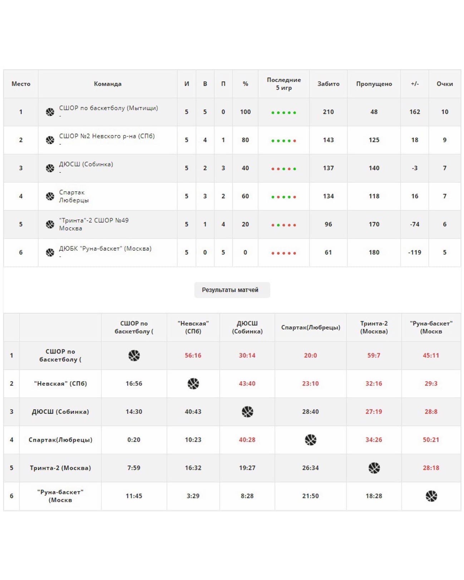Open match score 56:16 in first results row
The width and height of the screenshot is (464, 580).
(x=193, y=355)
